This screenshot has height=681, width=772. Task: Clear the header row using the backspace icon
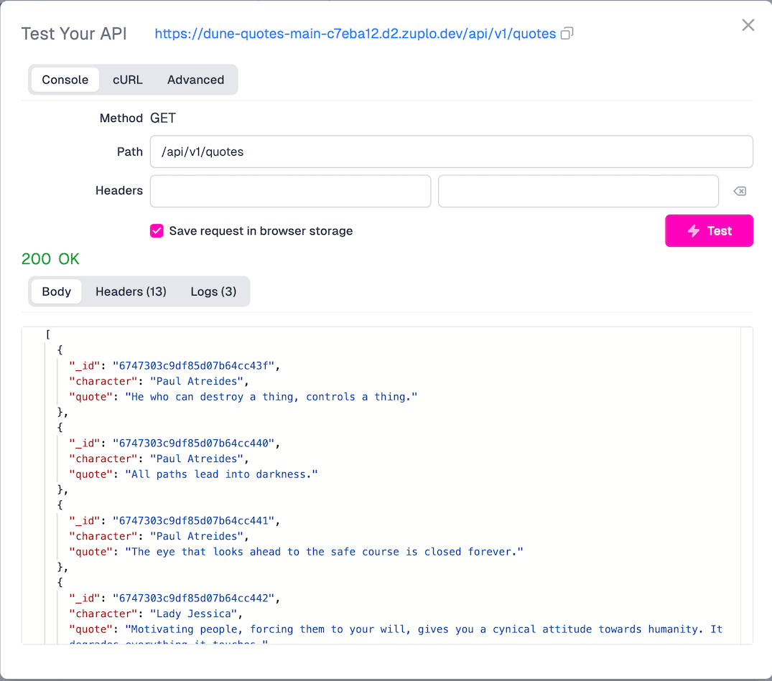coord(740,191)
